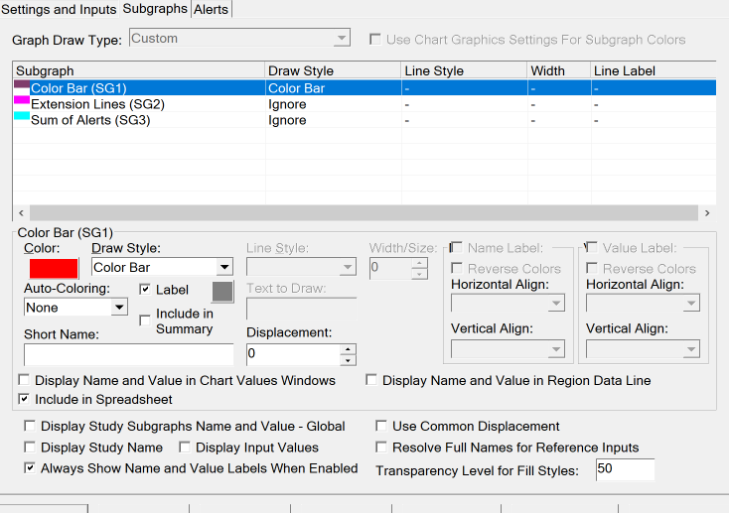Viewport: 729px width, 513px height.
Task: Enable Display Study Name checkbox
Action: pyautogui.click(x=31, y=448)
